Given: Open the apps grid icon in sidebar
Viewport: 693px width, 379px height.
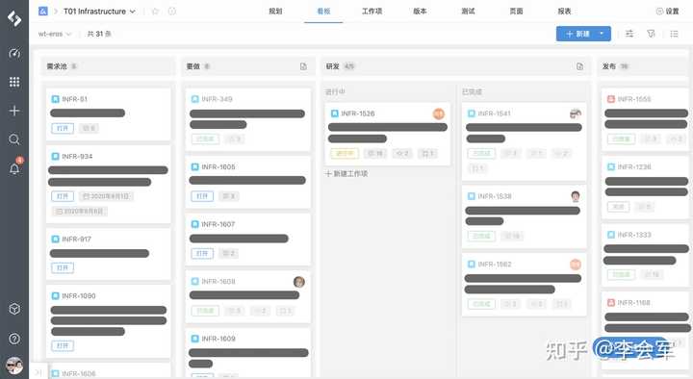Looking at the screenshot, I should point(14,82).
